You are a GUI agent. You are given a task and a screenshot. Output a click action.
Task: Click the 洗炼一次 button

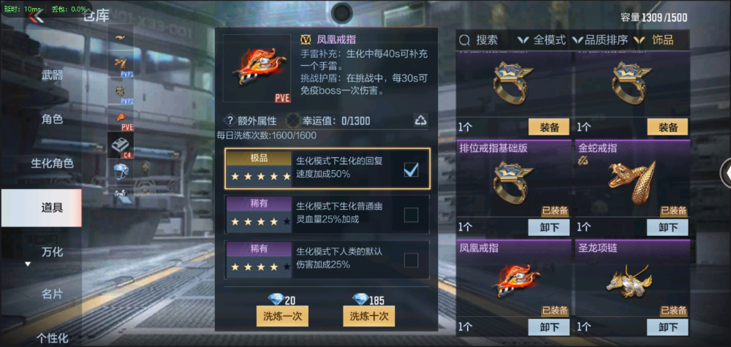[x=282, y=316]
